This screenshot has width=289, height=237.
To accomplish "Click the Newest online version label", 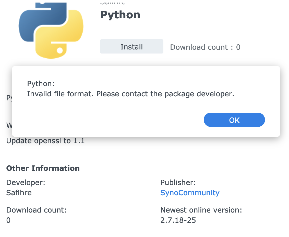I will click(201, 210).
